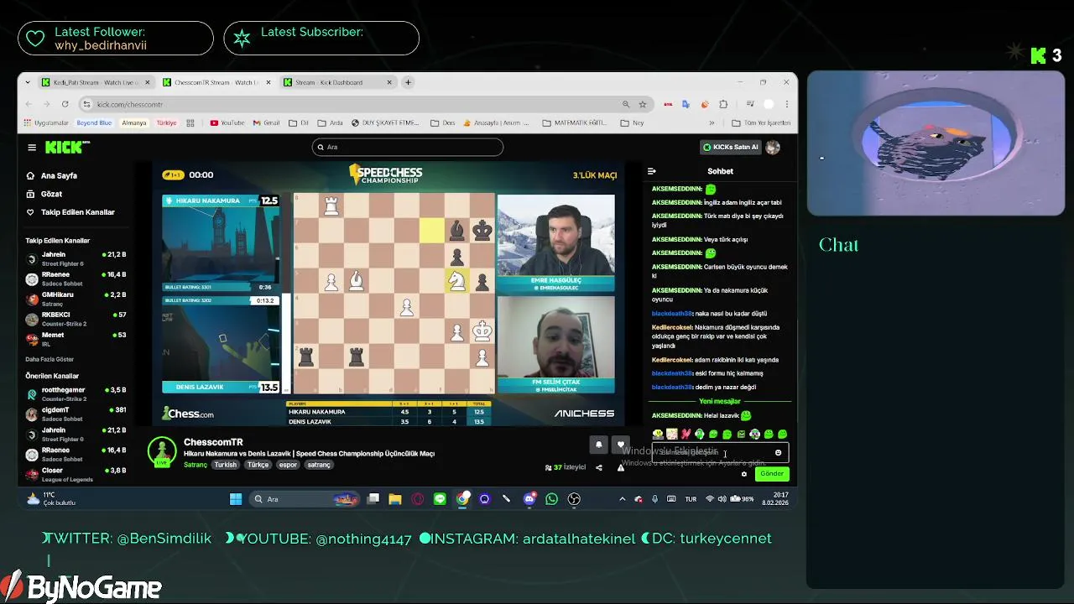
Task: Open the cigdemT recommended channel
Action: tap(76, 414)
